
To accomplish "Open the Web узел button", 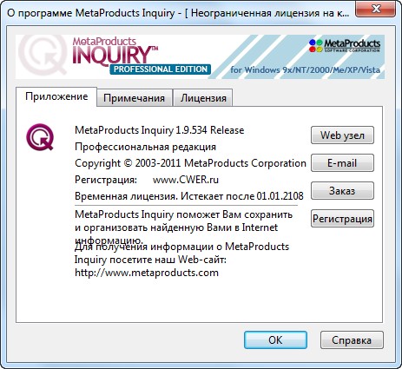I will tap(342, 135).
